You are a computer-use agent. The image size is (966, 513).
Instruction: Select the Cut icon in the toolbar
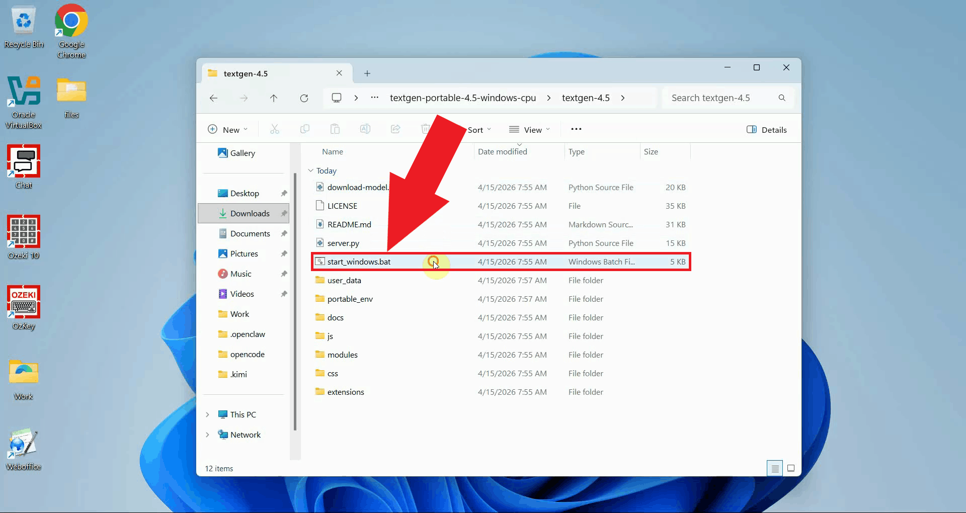(x=275, y=129)
